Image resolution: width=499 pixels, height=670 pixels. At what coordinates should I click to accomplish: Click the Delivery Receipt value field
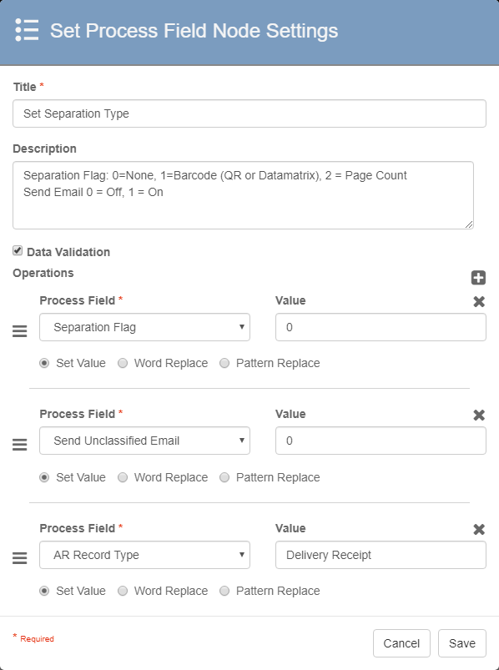[x=381, y=555]
